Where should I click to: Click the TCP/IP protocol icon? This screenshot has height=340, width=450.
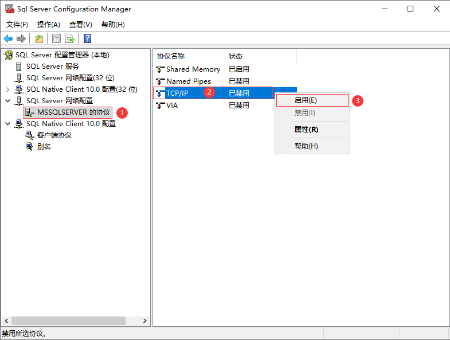click(x=160, y=93)
